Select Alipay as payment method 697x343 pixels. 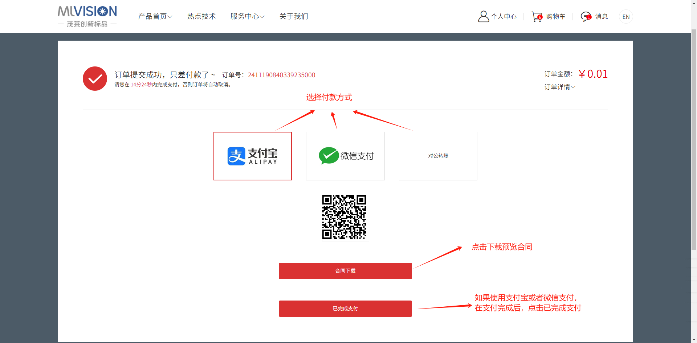tap(253, 156)
